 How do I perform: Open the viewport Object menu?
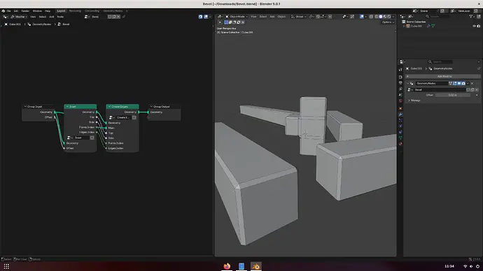[281, 17]
